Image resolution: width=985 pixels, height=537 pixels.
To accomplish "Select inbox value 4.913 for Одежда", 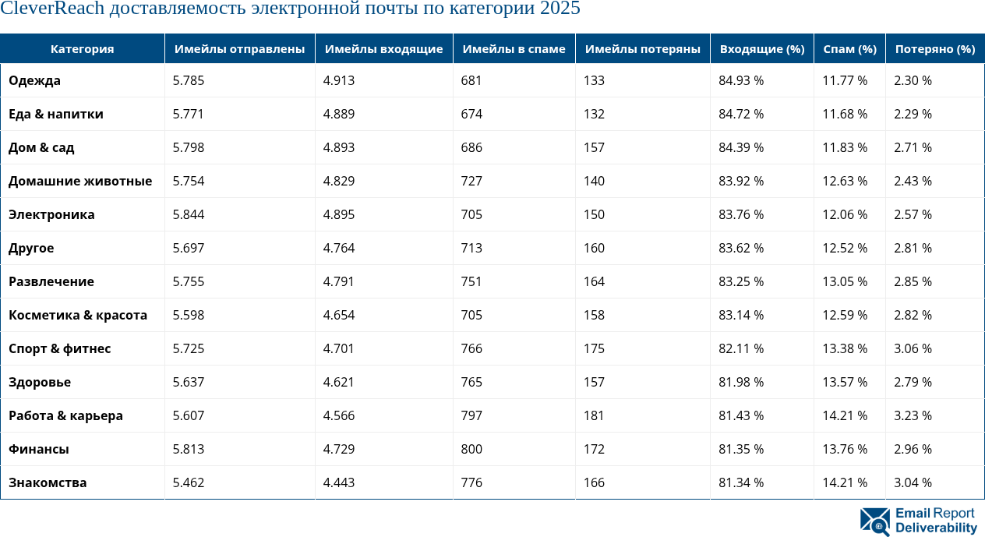I will pyautogui.click(x=339, y=80).
